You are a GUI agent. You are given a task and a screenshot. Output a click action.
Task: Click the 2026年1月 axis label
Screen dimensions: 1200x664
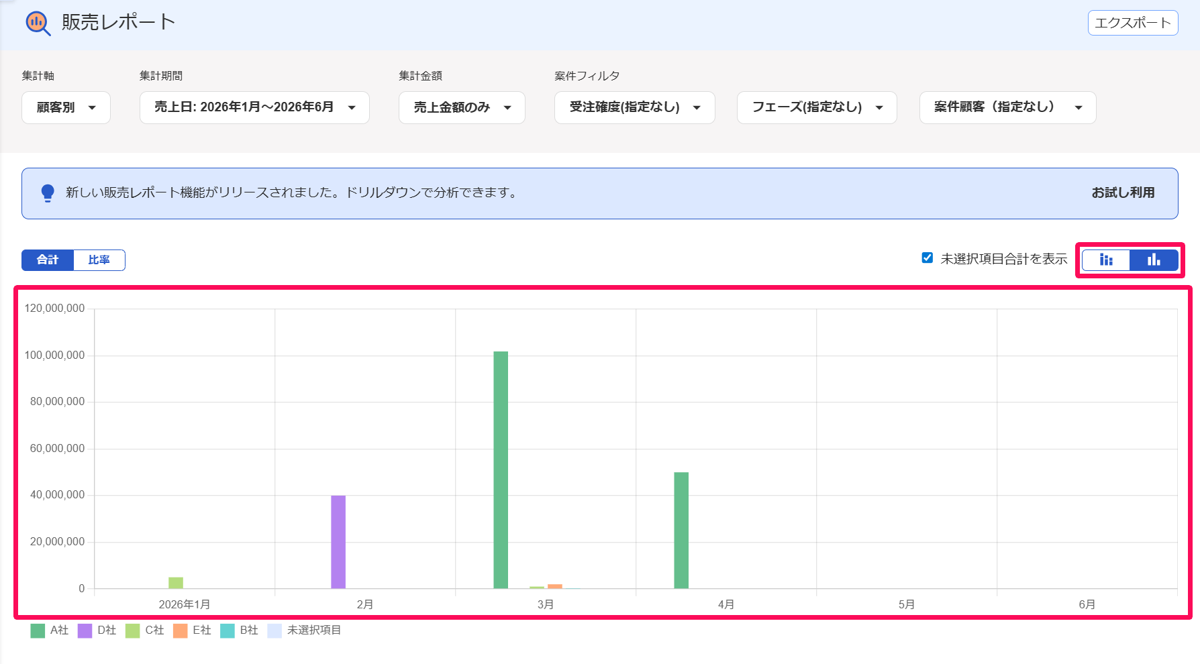coord(185,604)
